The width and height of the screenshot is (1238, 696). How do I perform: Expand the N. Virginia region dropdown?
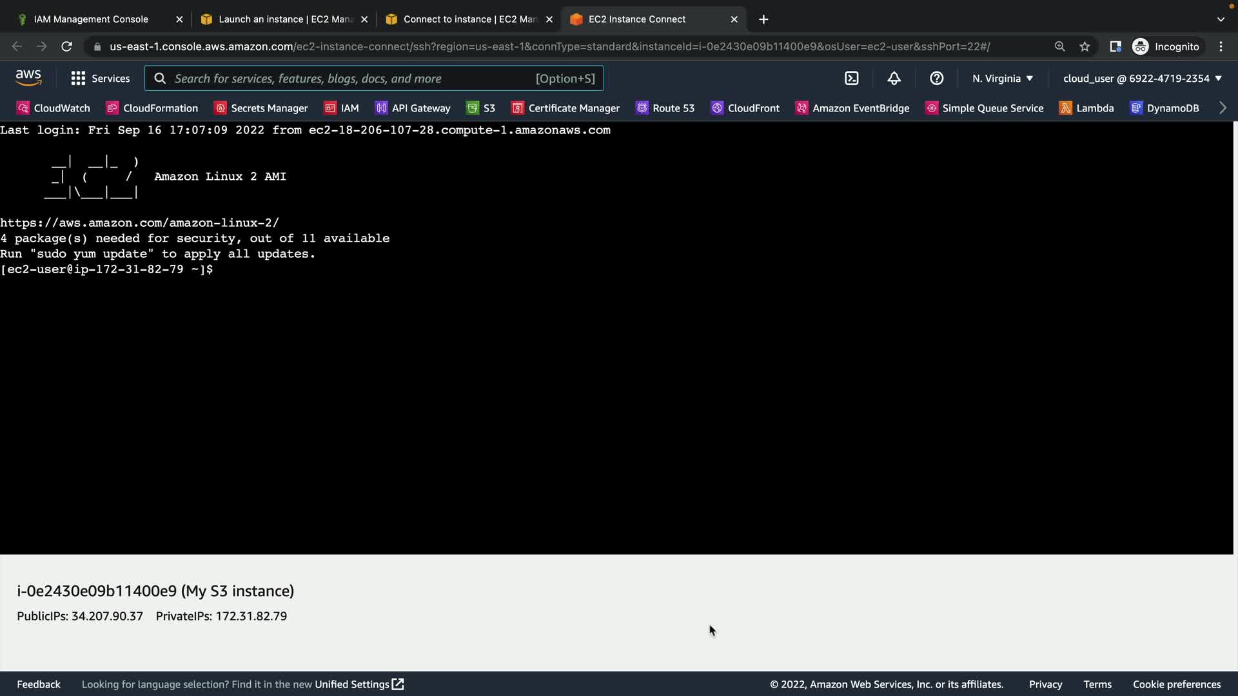[1003, 79]
